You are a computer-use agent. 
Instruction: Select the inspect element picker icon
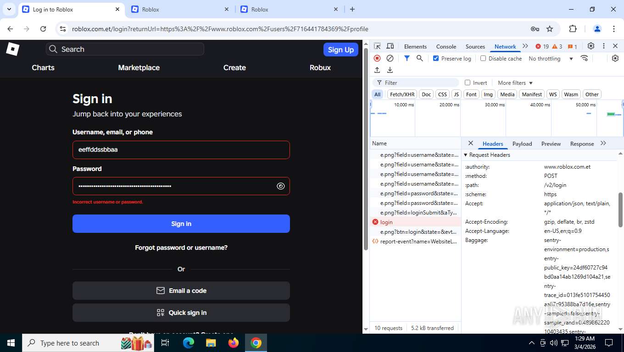pos(377,46)
